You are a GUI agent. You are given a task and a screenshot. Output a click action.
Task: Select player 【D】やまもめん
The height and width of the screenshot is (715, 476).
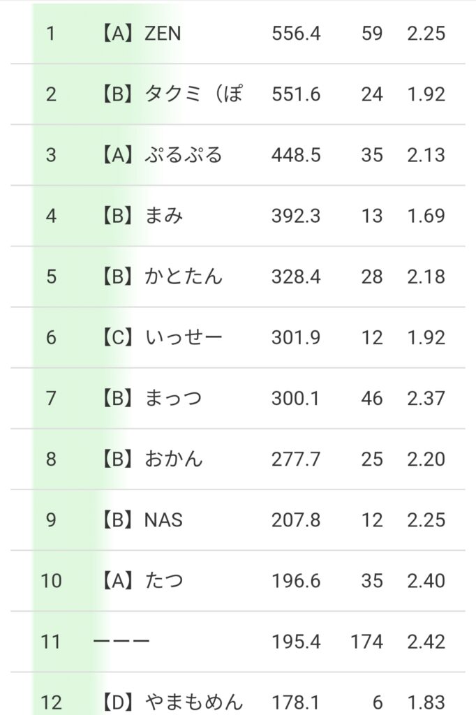(168, 702)
